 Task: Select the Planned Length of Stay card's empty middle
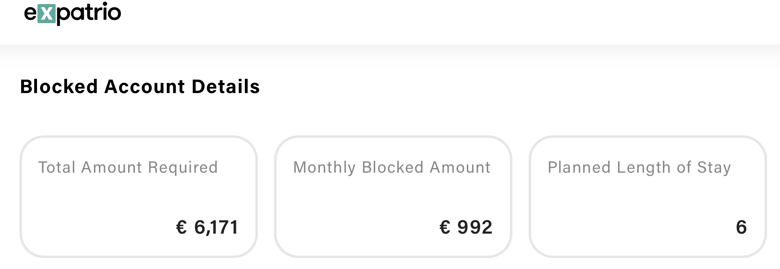tap(647, 197)
